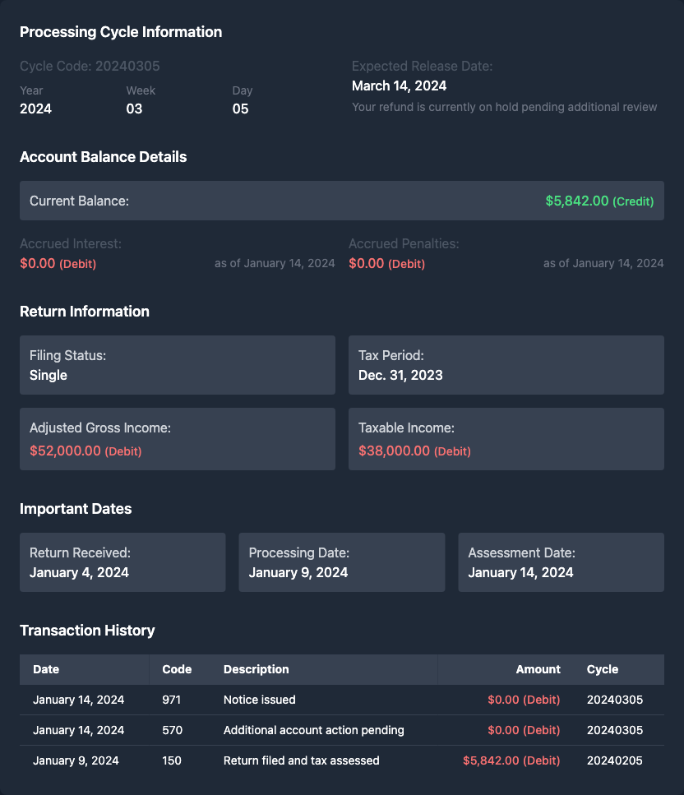Click the Taxable Income card

click(x=506, y=439)
